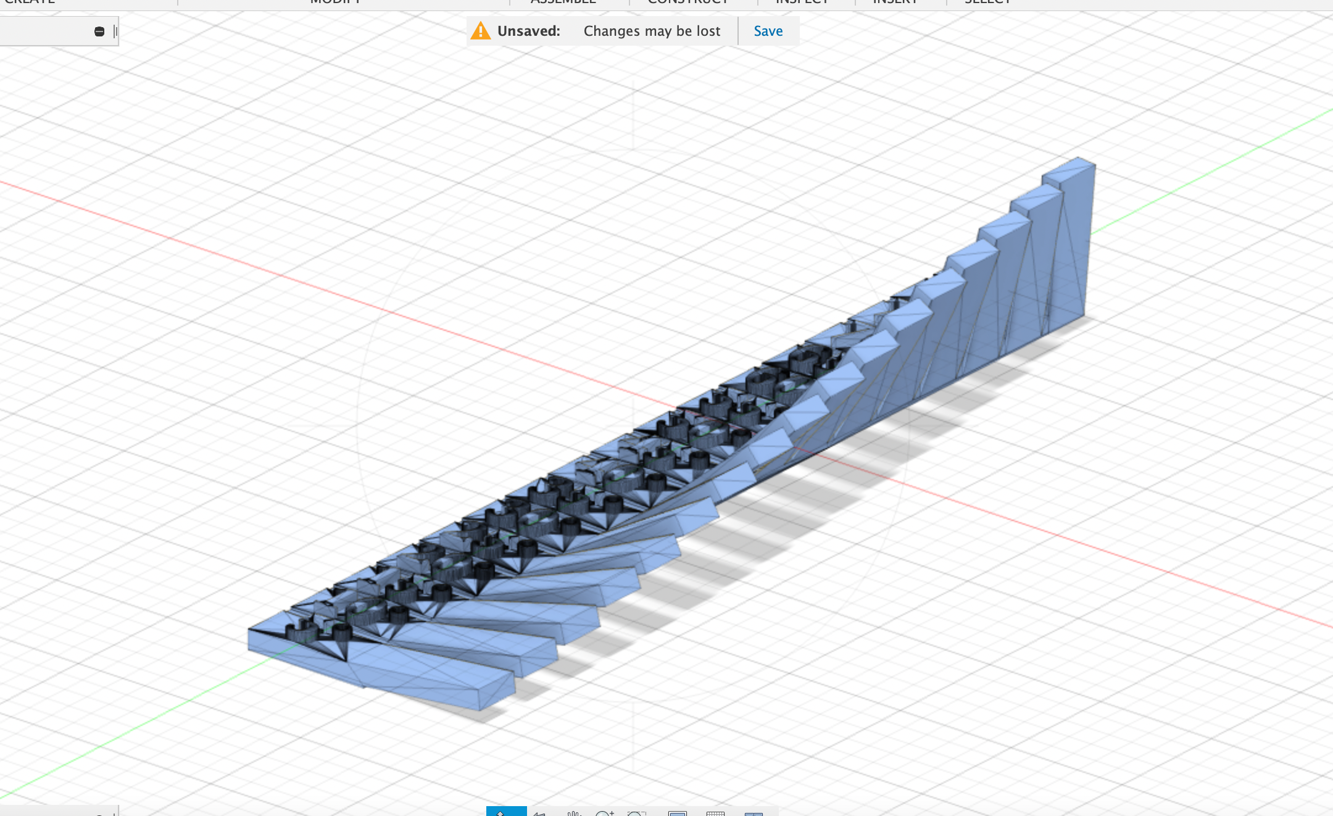
Task: Click the Unsaved warning triangle icon
Action: pyautogui.click(x=480, y=30)
